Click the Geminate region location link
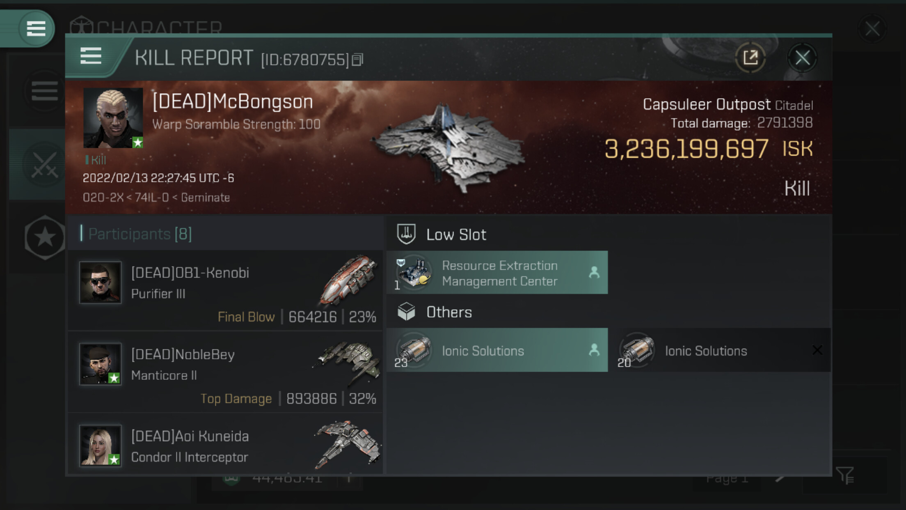 (205, 198)
